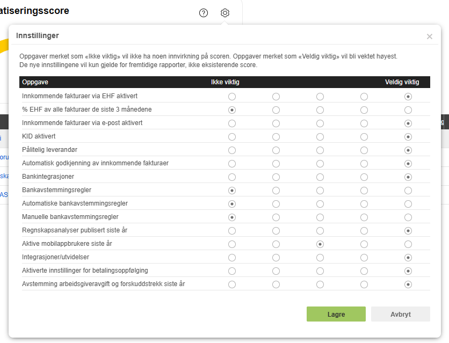Set Innkommende fakturaer via e-post to fourth level
The image size is (449, 343).
click(364, 123)
